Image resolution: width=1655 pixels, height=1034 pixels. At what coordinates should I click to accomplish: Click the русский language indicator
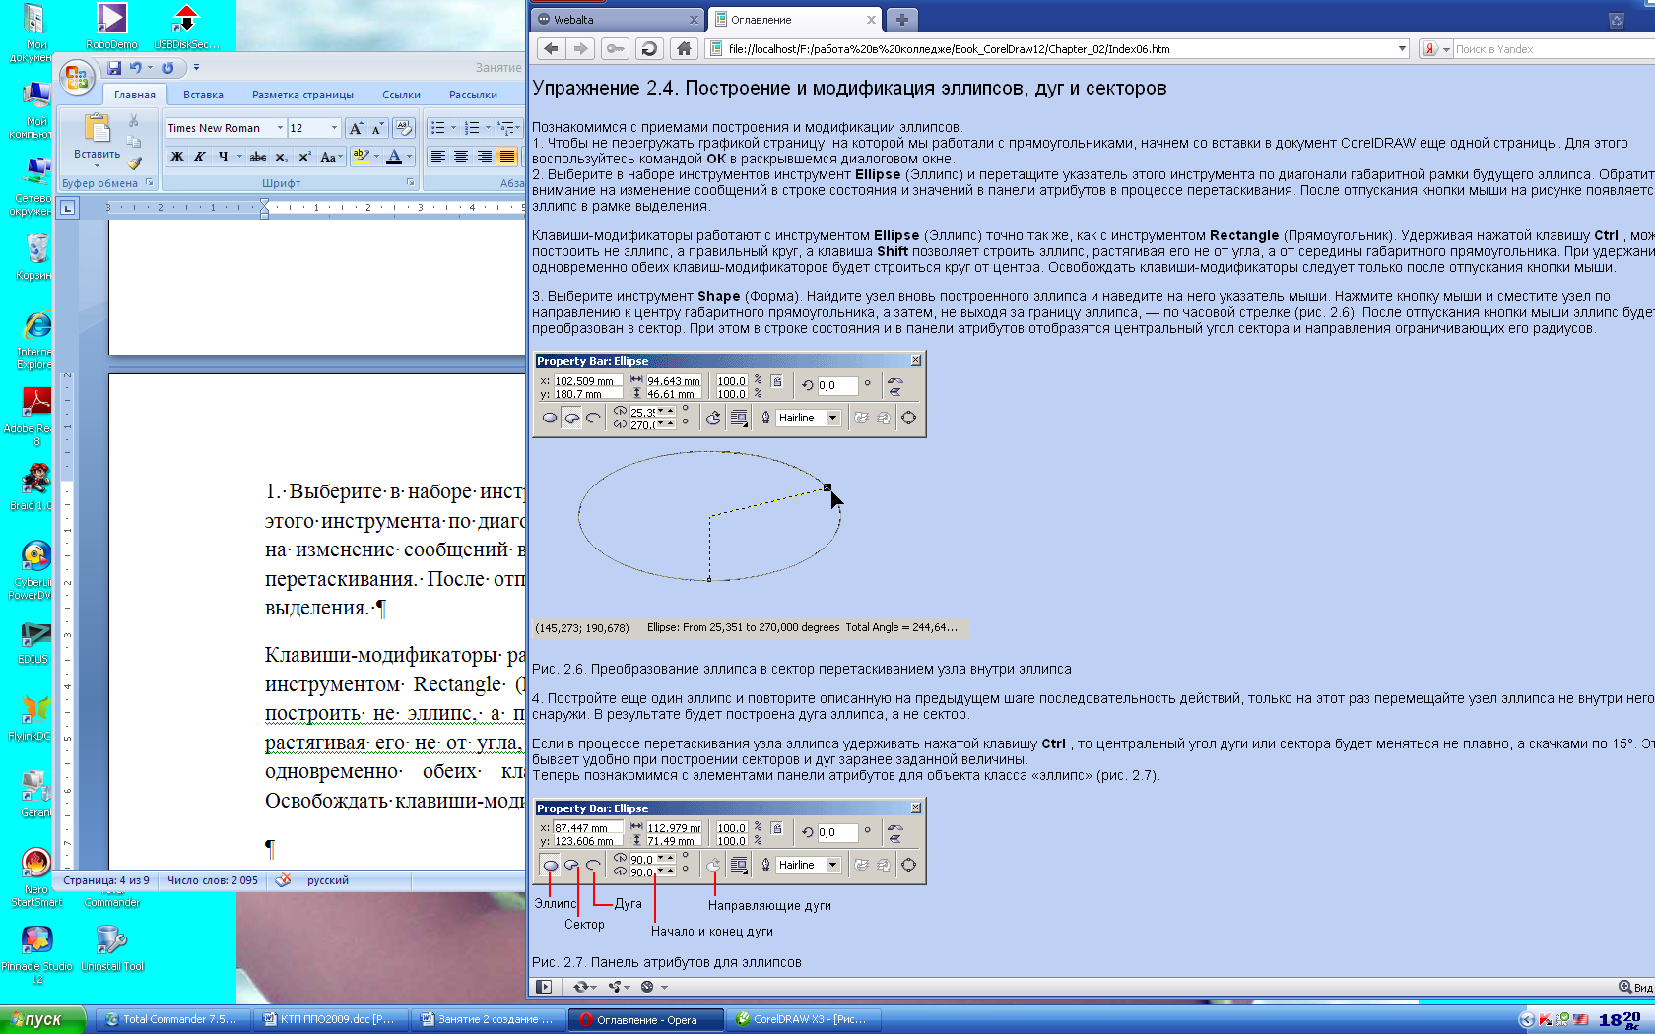coord(328,880)
